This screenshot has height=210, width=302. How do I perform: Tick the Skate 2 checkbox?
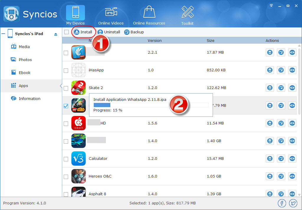pos(66,88)
